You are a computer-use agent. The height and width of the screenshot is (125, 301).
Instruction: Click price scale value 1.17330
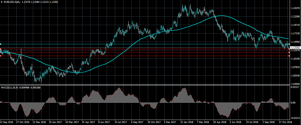pyautogui.click(x=295, y=33)
